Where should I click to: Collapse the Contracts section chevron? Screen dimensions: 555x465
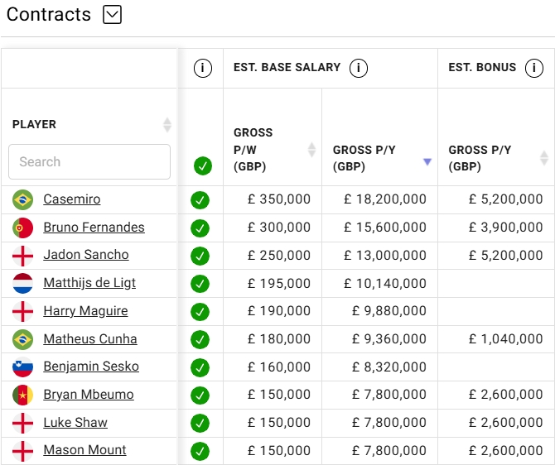coord(112,14)
